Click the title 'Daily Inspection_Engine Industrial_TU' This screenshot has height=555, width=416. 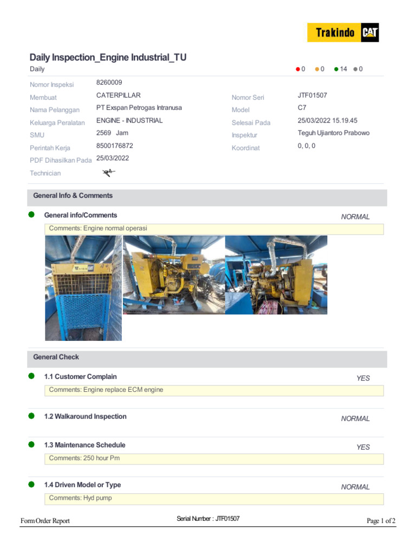coord(108,57)
